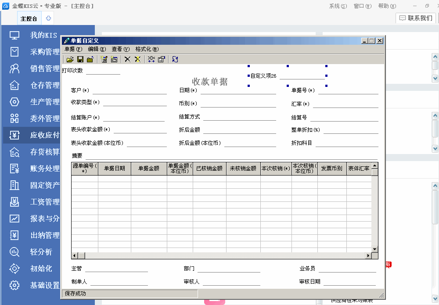439x305 pixels.
Task: Add new tab with plus icon
Action: coord(48,18)
